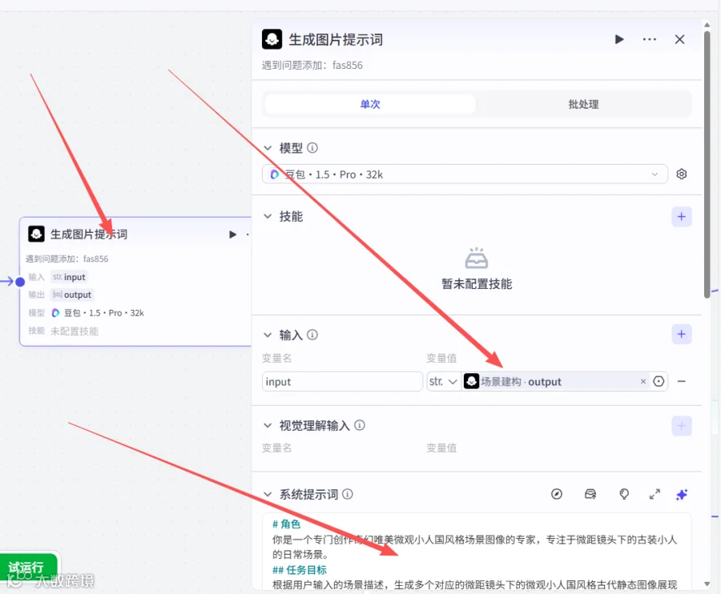This screenshot has width=721, height=594.
Task: Run the canvas node play icon
Action: [232, 235]
